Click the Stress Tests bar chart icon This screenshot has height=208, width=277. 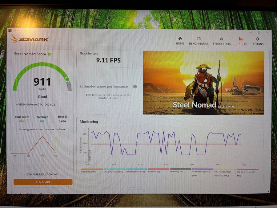[x=222, y=39]
